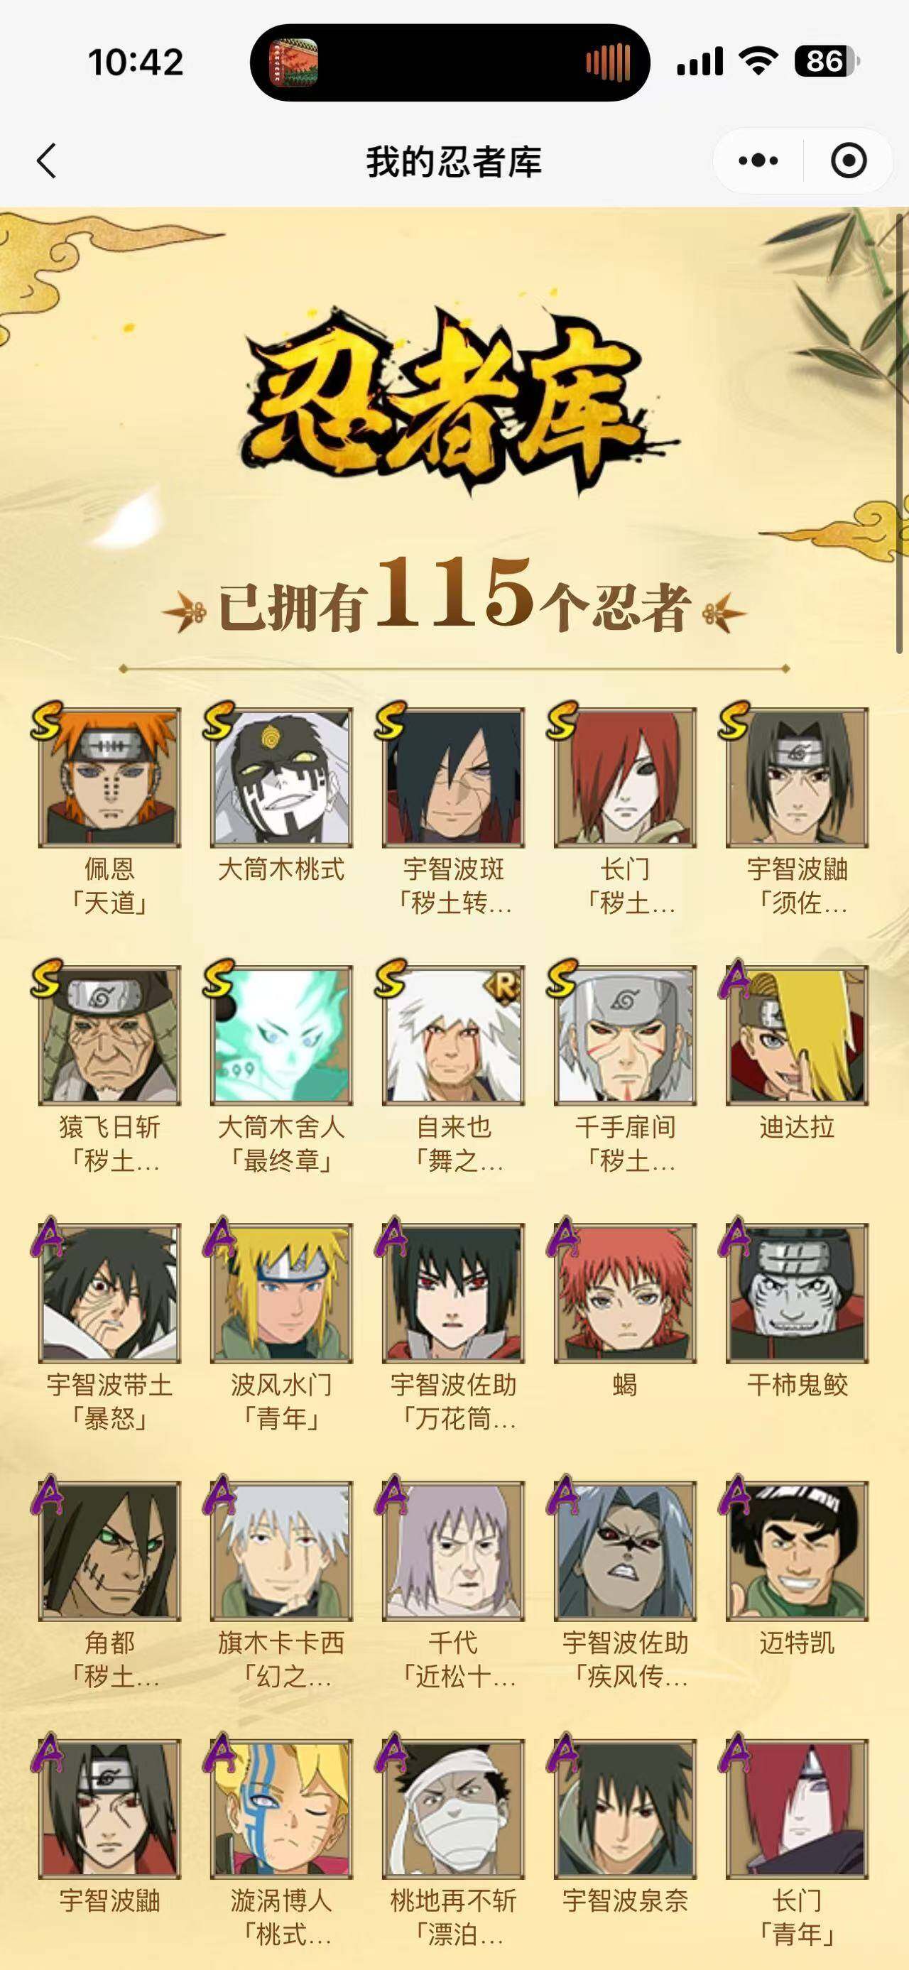Image resolution: width=909 pixels, height=1970 pixels.
Task: Close mini program via circle target icon
Action: (849, 161)
